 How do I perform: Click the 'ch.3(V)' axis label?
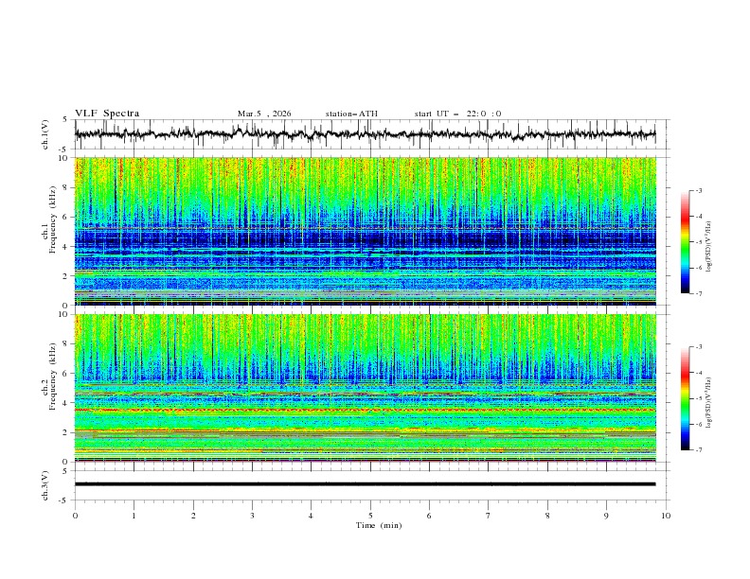tap(45, 485)
